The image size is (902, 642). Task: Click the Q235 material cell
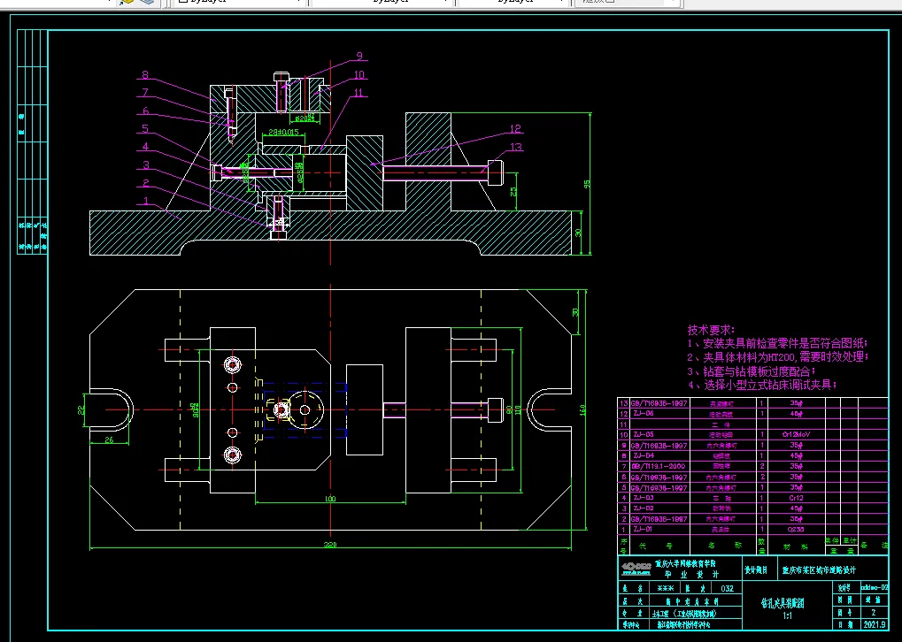click(x=796, y=530)
